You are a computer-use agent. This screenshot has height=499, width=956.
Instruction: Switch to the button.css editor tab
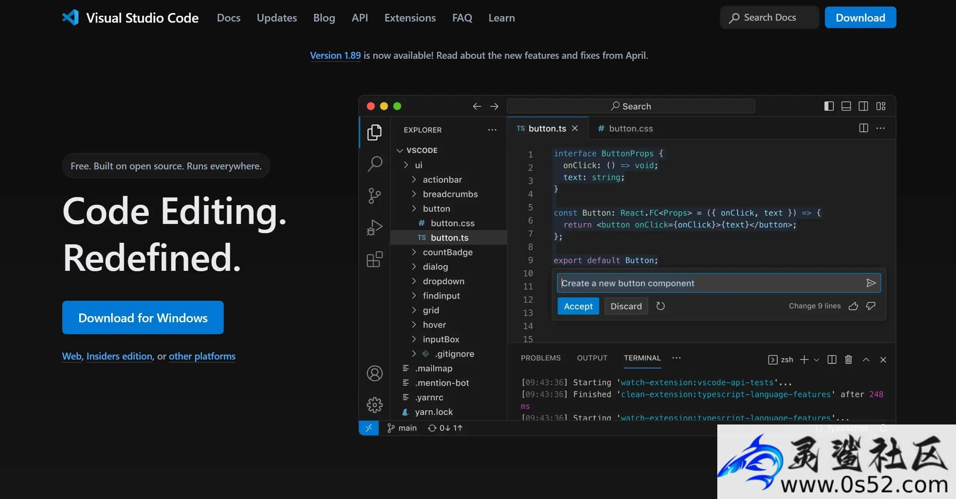tap(625, 128)
